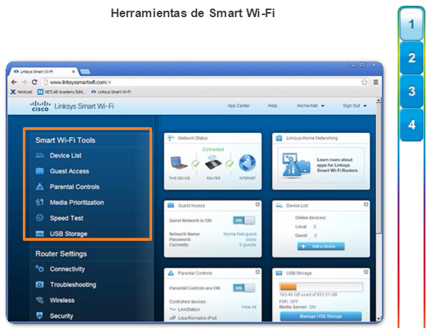
Task: Open a new browser tab
Action: coord(85,71)
